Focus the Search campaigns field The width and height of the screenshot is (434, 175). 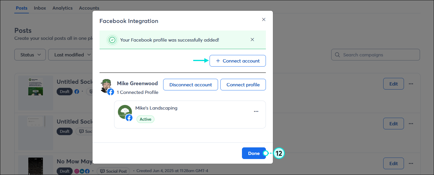[x=375, y=55]
